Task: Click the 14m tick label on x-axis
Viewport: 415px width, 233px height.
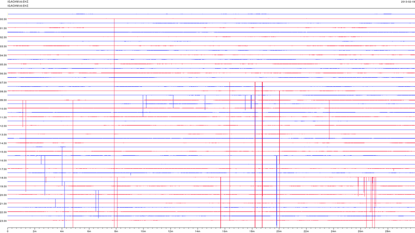Action: [198, 231]
